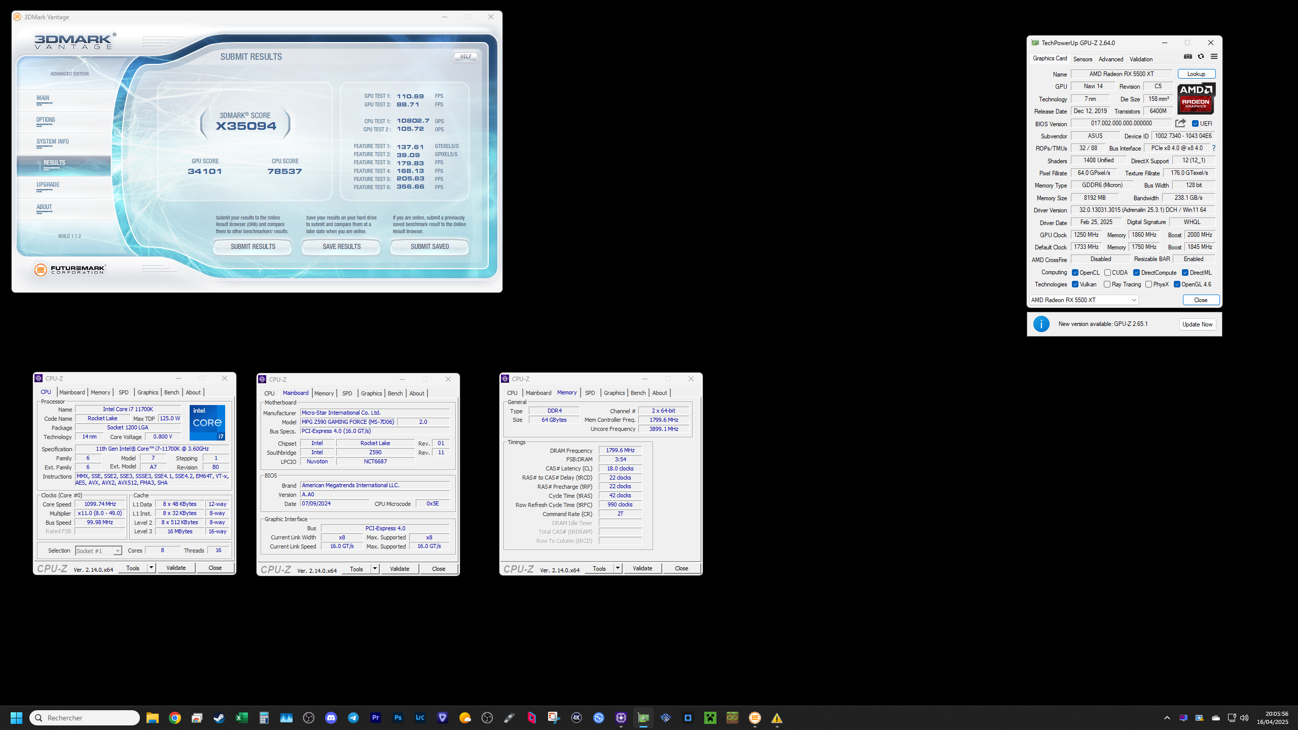Open File Explorer from the taskbar
Screen dimensions: 1298x730
(x=153, y=718)
